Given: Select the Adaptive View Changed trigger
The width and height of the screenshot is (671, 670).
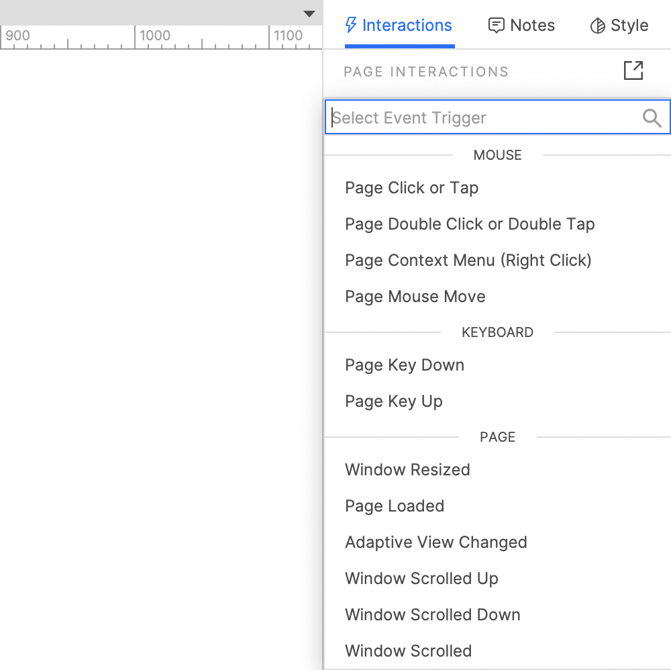Looking at the screenshot, I should coord(436,542).
